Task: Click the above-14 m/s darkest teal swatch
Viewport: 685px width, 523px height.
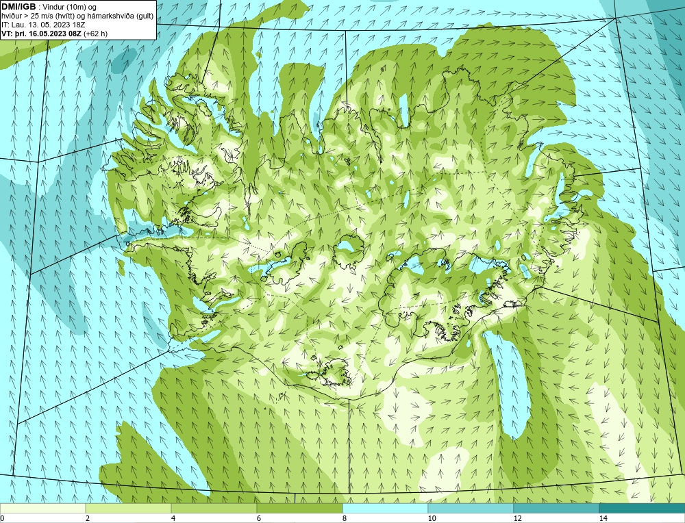Action: click(643, 508)
